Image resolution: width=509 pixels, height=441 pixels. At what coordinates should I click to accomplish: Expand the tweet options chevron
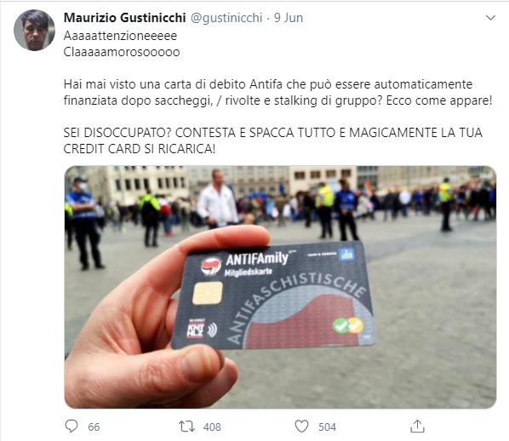click(490, 18)
